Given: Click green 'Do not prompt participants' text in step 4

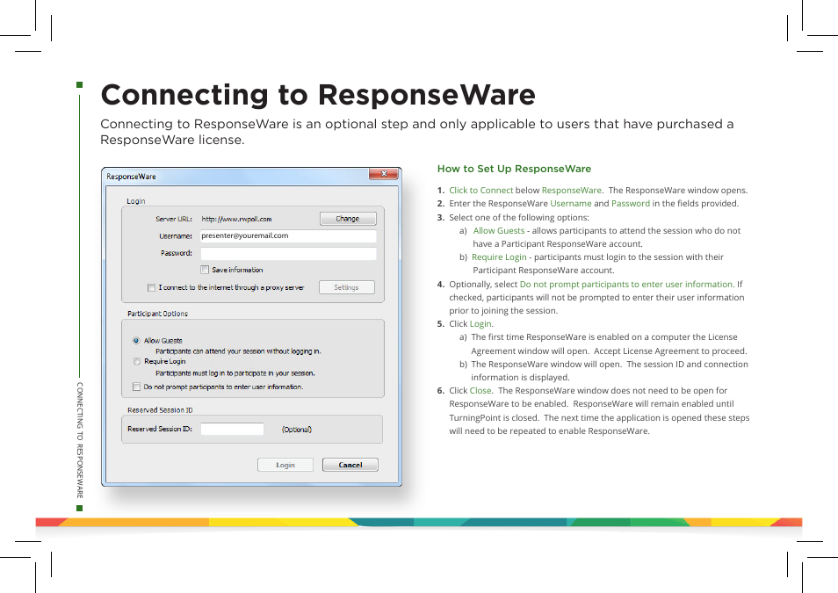Looking at the screenshot, I should coord(626,285).
